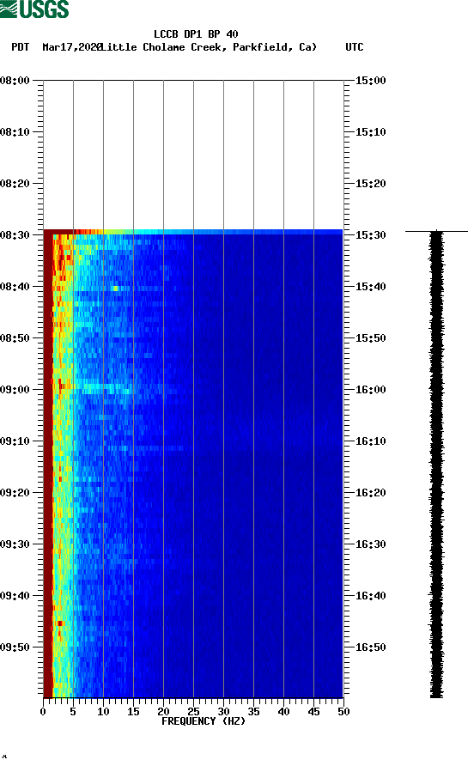This screenshot has height=766, width=474.
Task: Click the 10 Hz frequency axis tick label
Action: tap(103, 712)
